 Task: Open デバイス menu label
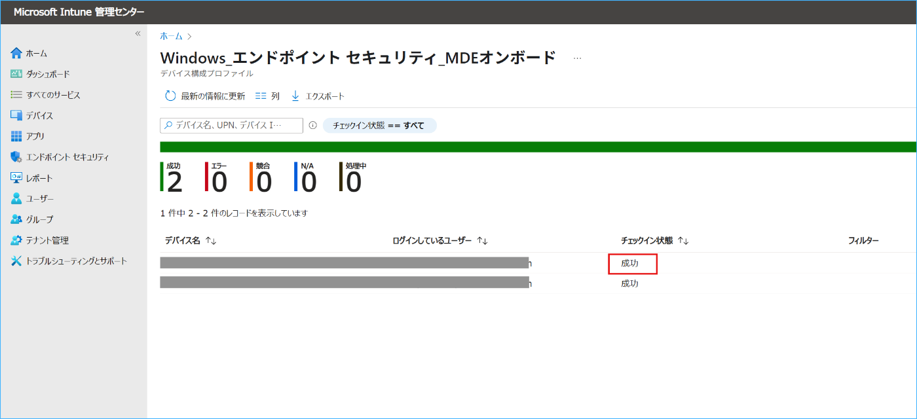(40, 116)
